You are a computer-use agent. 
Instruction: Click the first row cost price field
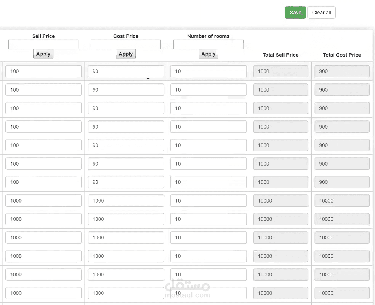coord(126,71)
